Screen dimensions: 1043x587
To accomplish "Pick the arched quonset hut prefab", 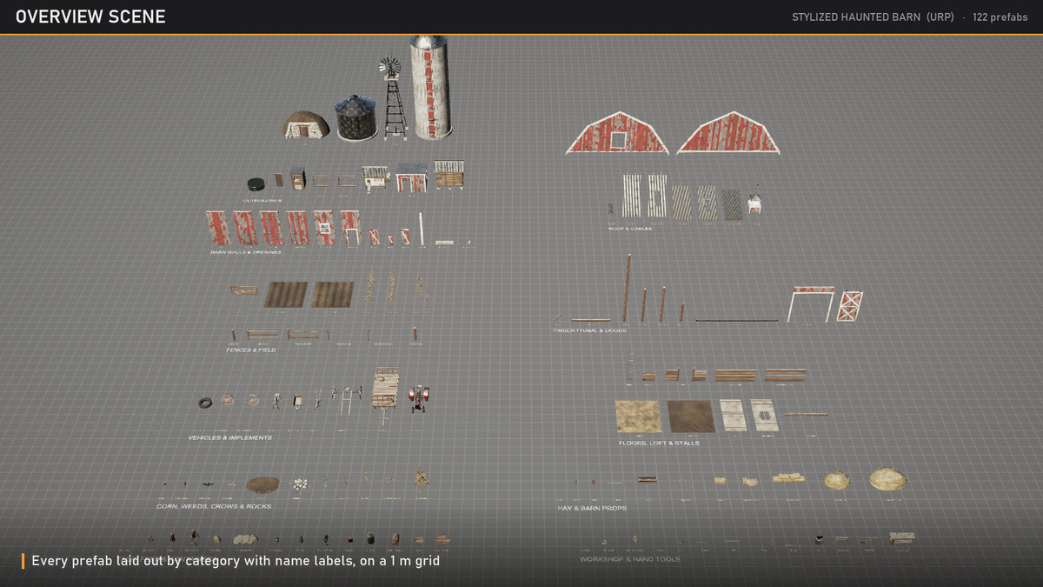I will click(306, 125).
